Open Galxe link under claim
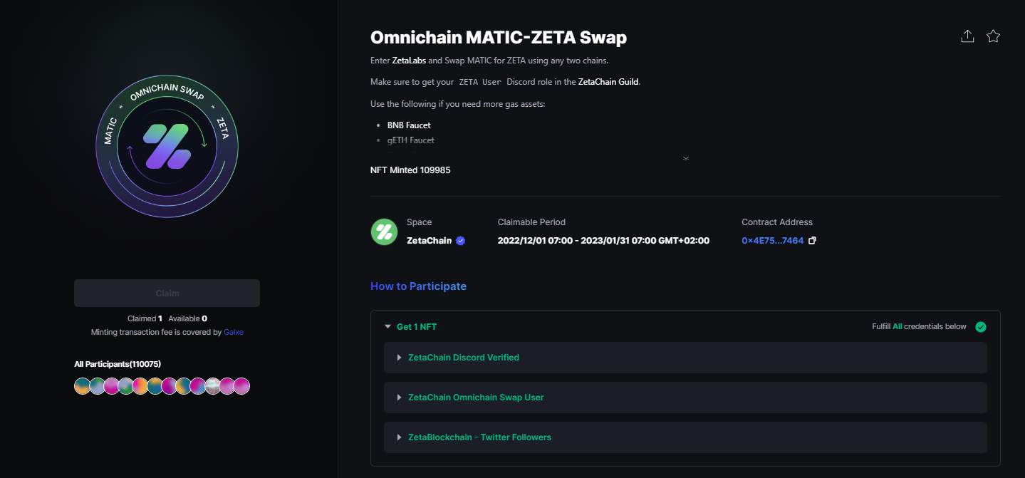 (x=234, y=332)
